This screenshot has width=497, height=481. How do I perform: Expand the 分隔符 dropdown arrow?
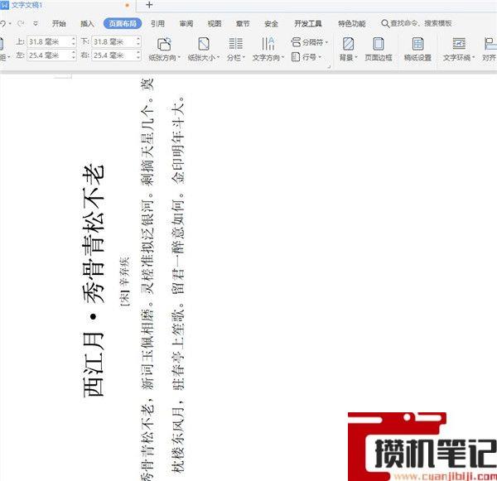pos(326,42)
